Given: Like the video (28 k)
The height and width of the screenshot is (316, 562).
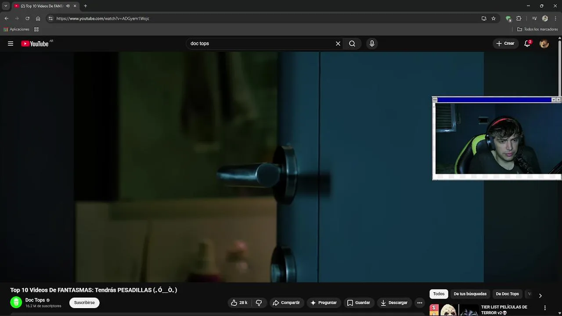Looking at the screenshot, I should point(239,302).
